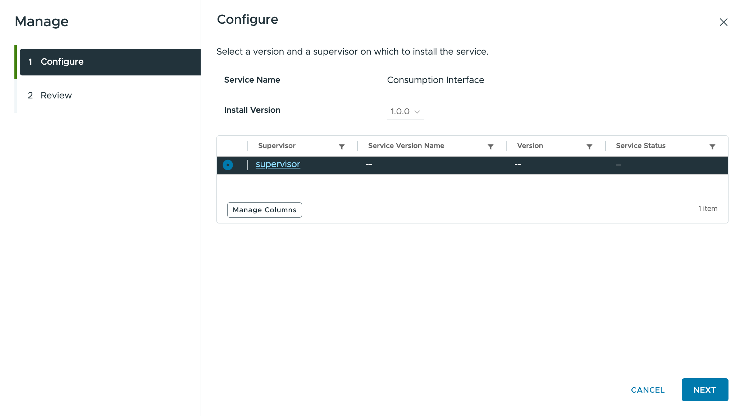The width and height of the screenshot is (740, 416).
Task: Click the Configure step label
Action: coord(62,61)
